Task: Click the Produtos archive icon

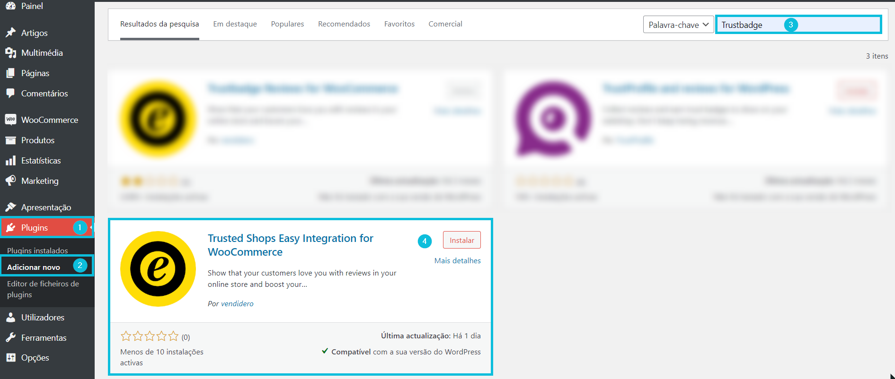Action: pyautogui.click(x=10, y=140)
